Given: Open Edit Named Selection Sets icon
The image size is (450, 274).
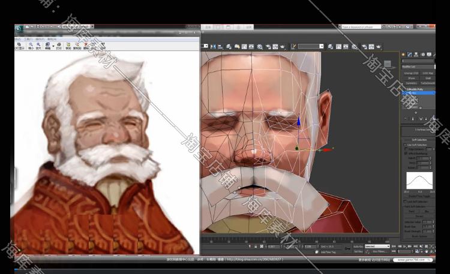Looking at the screenshot, I should 293,47.
